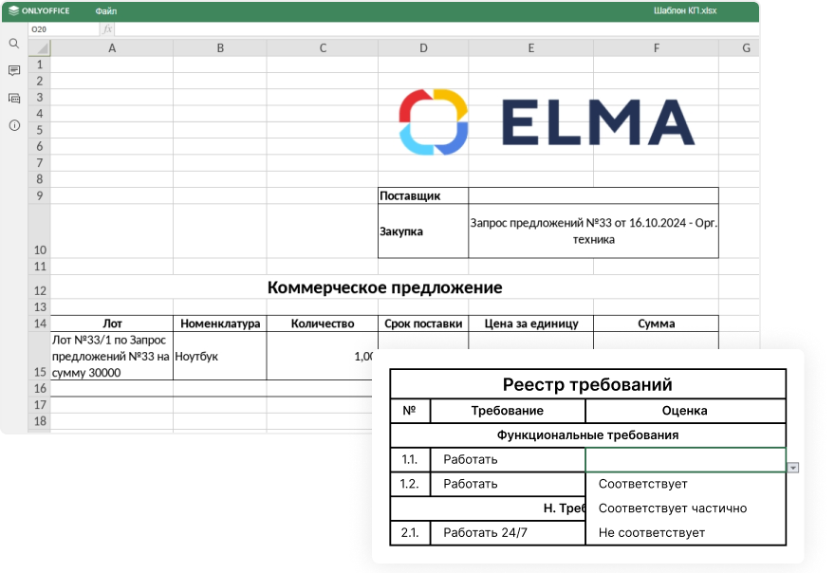The width and height of the screenshot is (835, 573).
Task: Click the 'Номенклатура' heading cell
Action: (x=220, y=323)
